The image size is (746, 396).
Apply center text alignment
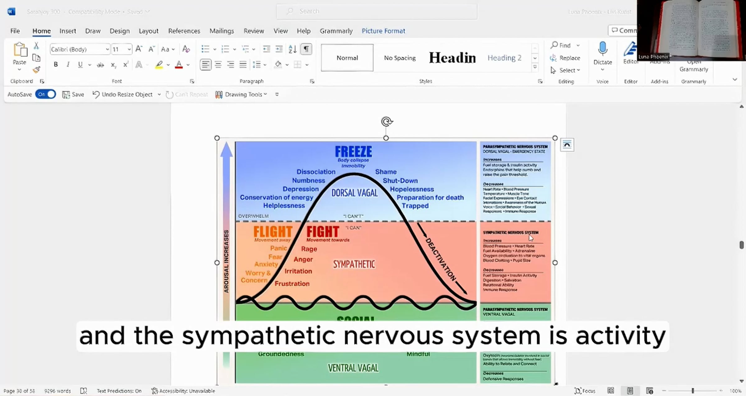[218, 65]
